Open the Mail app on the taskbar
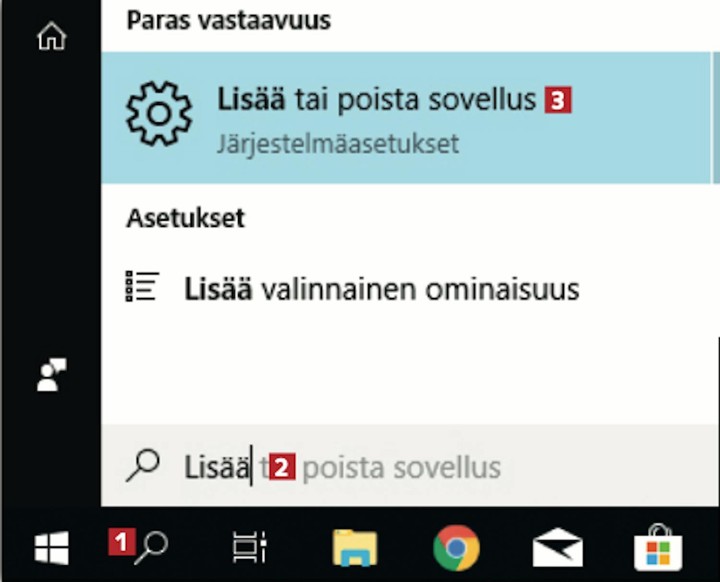 (x=558, y=547)
